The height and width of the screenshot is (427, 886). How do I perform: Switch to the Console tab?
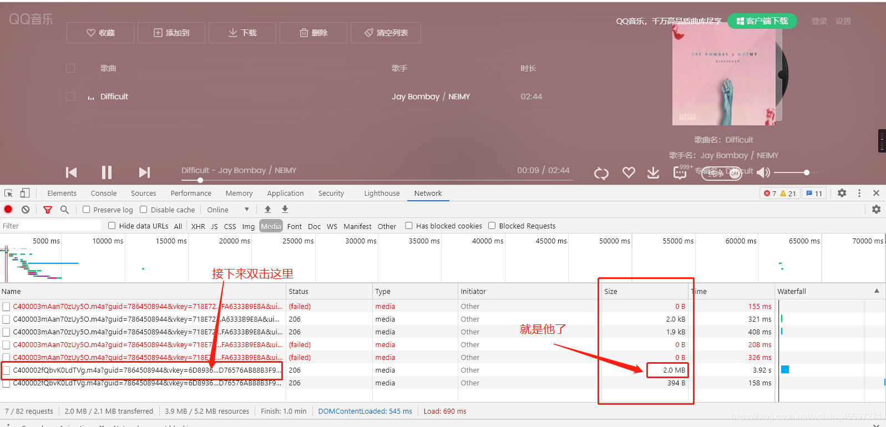104,193
